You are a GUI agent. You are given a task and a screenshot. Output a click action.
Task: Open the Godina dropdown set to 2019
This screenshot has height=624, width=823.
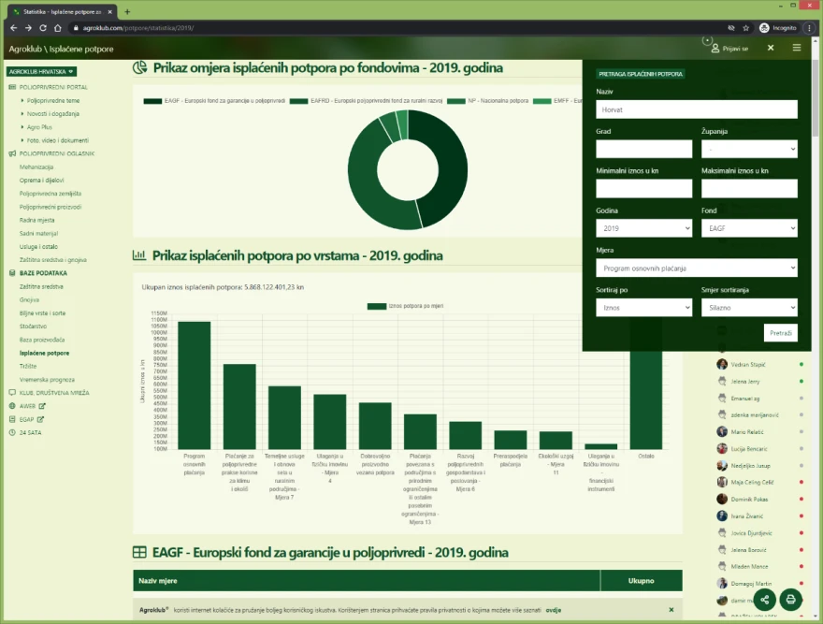click(x=643, y=228)
